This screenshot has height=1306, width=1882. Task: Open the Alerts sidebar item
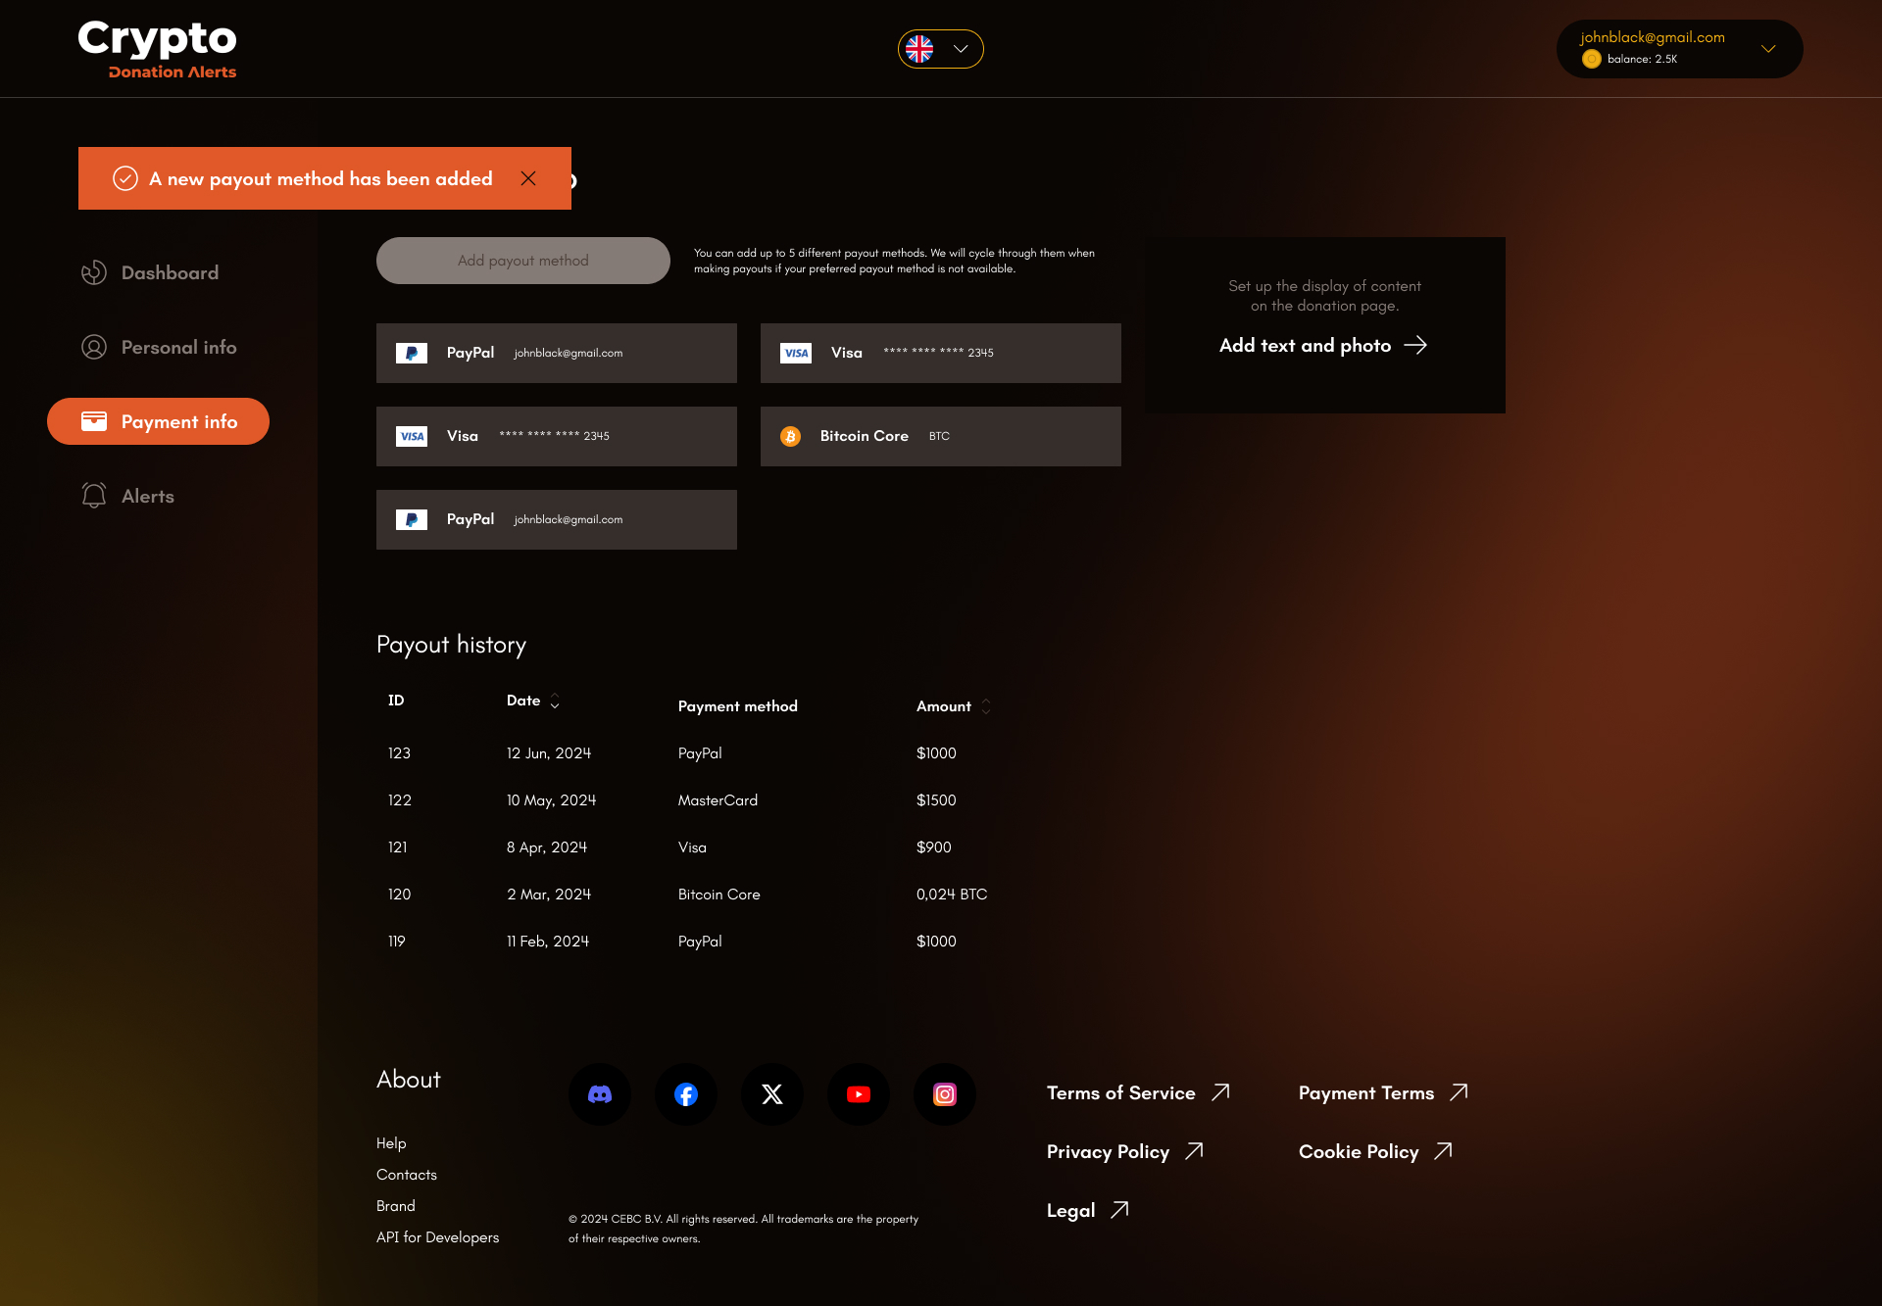pos(147,496)
